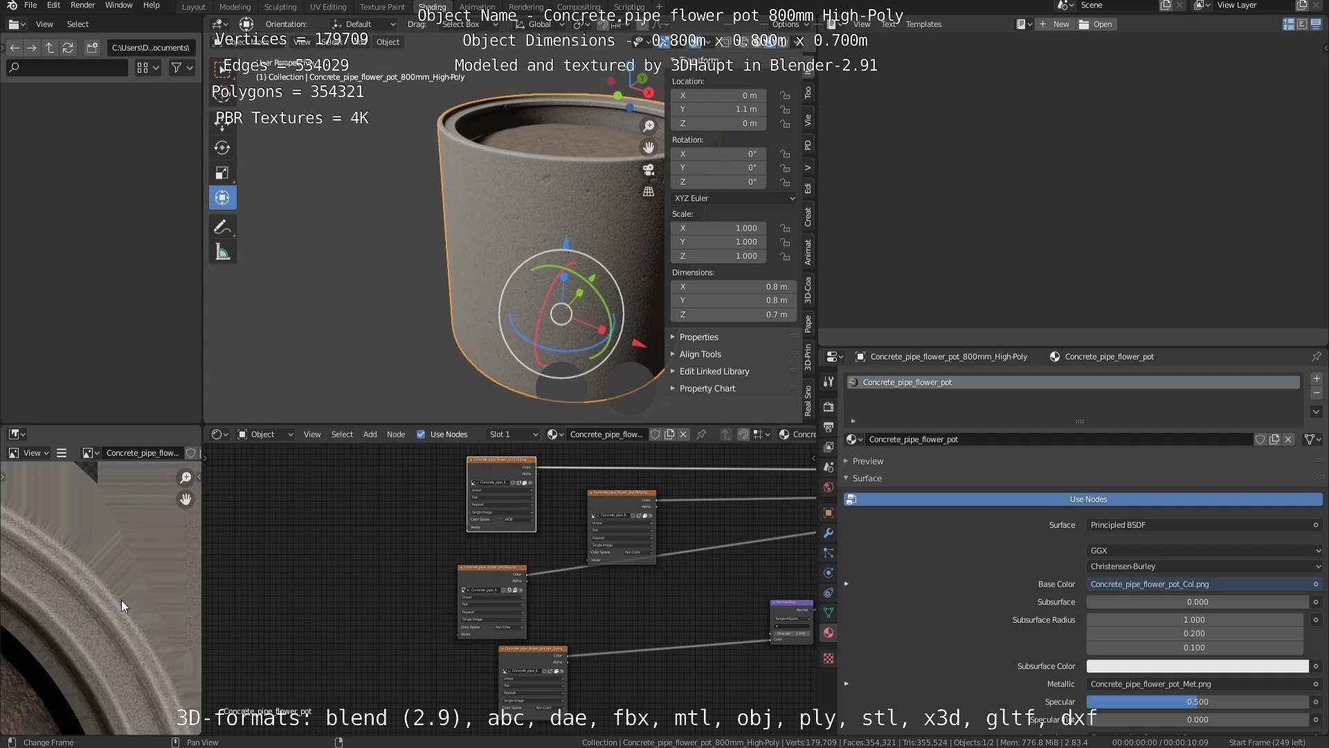Viewport: 1329px width, 748px height.
Task: Toggle lock on Scale Z
Action: (x=785, y=256)
